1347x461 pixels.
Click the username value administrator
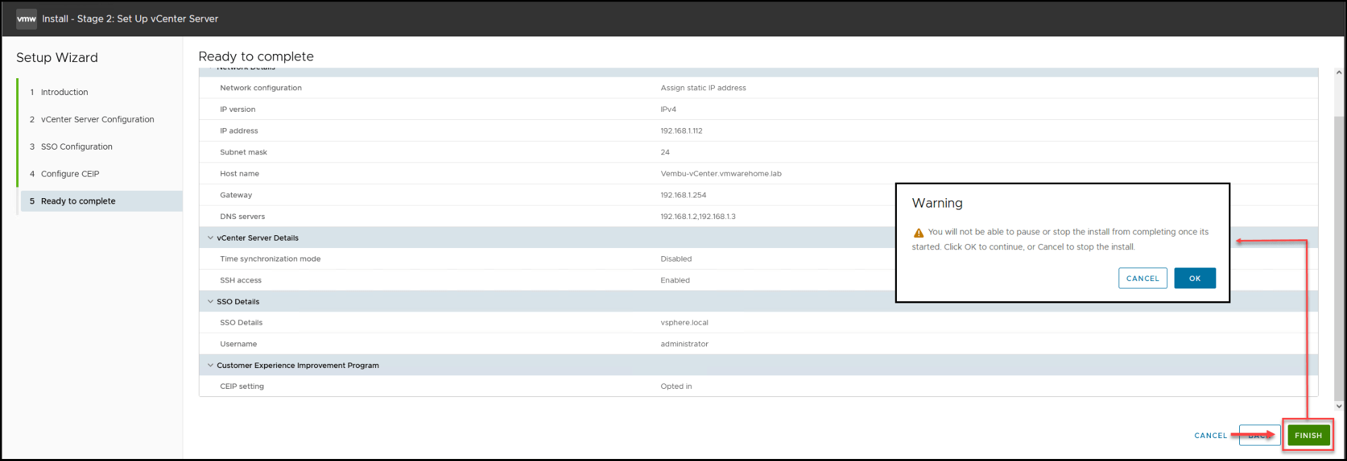click(685, 344)
